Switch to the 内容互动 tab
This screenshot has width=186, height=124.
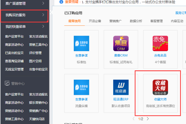(x=177, y=21)
